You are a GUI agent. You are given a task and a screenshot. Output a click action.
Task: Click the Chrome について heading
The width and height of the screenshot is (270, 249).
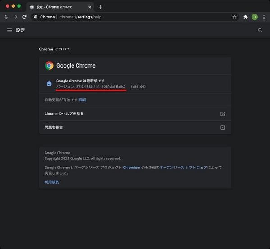click(x=54, y=49)
